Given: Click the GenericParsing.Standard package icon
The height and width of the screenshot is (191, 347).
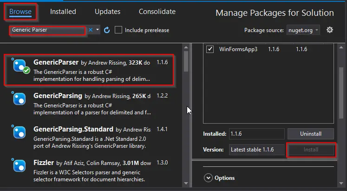Looking at the screenshot, I should [20, 132].
